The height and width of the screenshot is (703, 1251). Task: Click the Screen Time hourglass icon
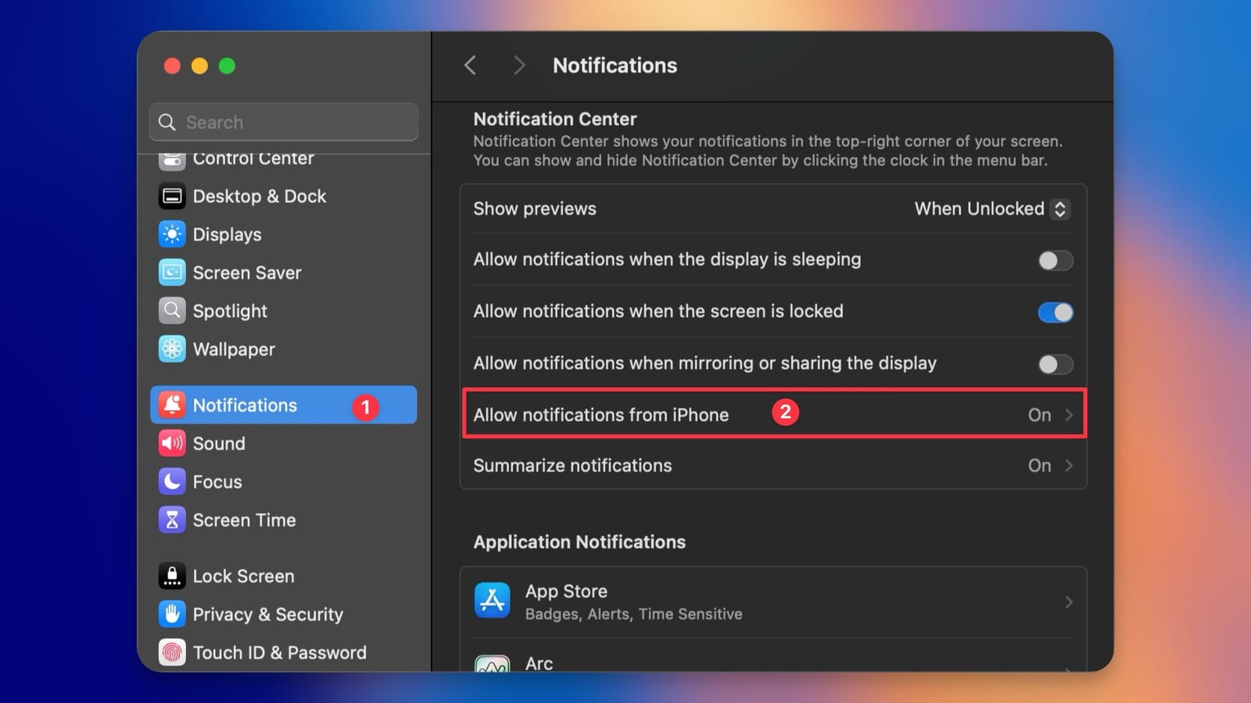pos(171,519)
